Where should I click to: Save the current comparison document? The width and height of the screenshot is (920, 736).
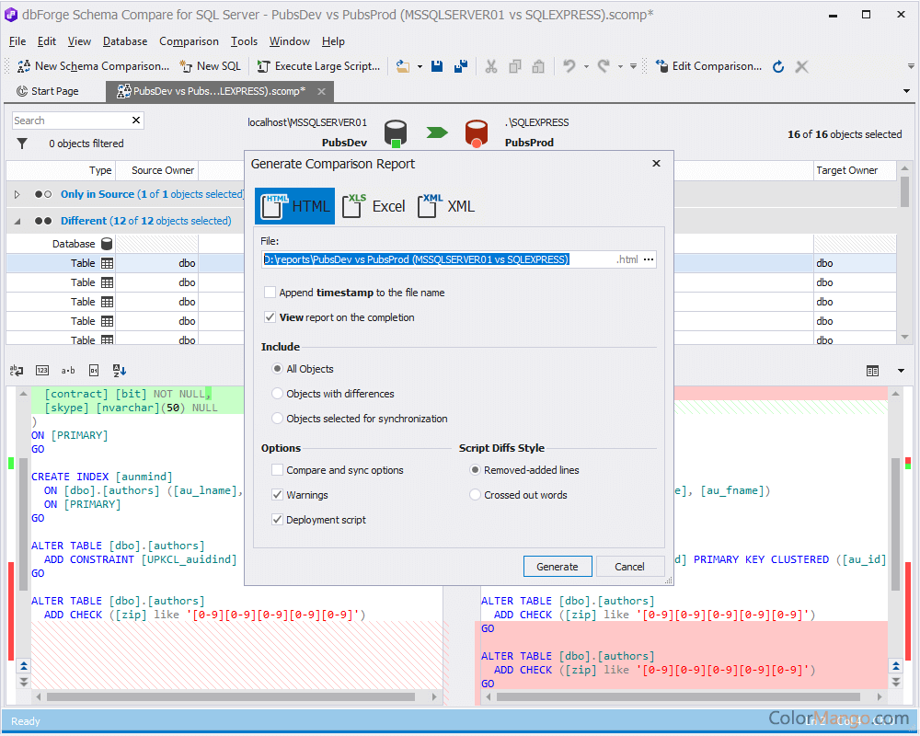click(437, 65)
